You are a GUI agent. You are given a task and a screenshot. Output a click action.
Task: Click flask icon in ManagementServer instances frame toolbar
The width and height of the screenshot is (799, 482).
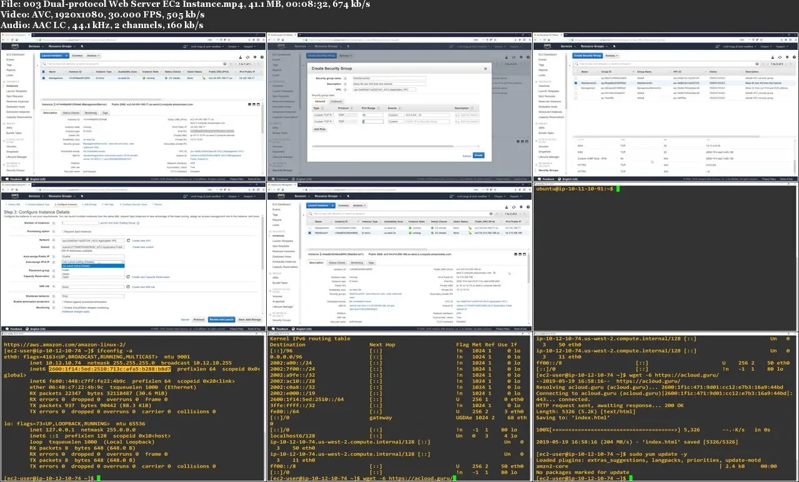(x=241, y=57)
